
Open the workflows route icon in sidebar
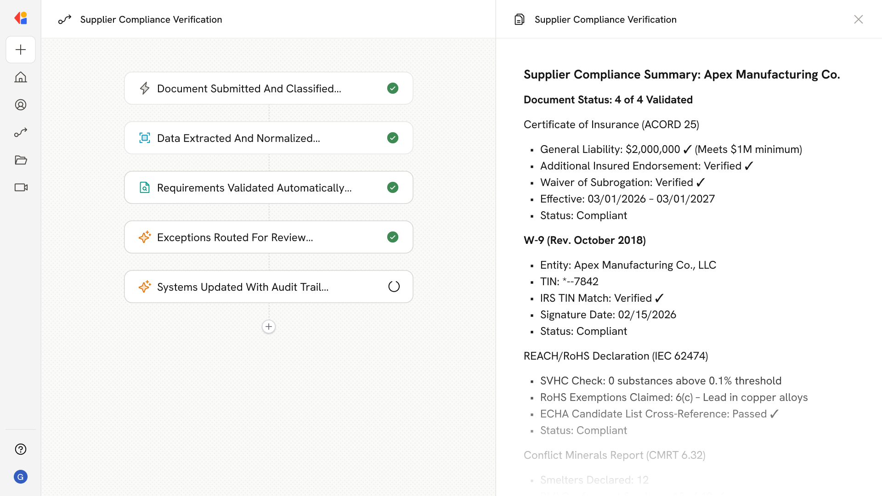coord(21,132)
